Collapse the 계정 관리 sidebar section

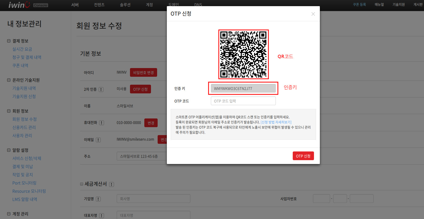9,214
